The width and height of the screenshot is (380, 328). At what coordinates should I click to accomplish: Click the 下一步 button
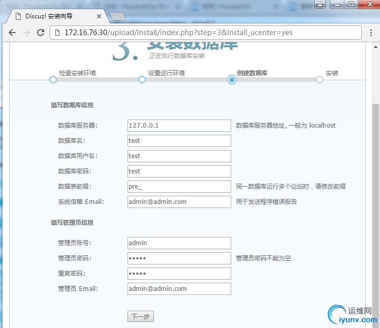(x=141, y=316)
